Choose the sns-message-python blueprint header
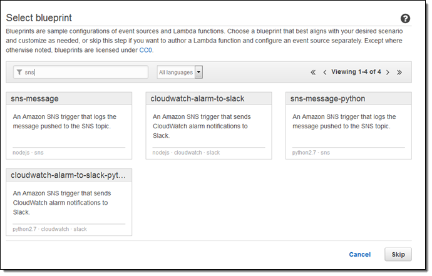This screenshot has width=432, height=276. 328,98
